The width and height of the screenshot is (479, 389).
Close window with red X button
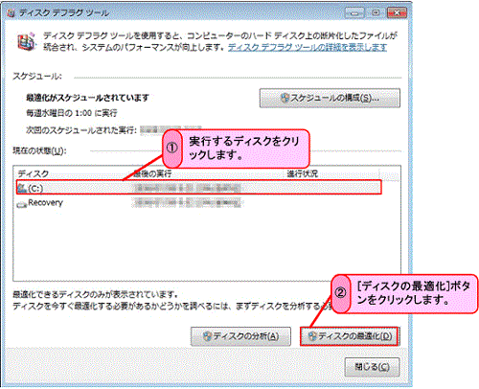pyautogui.click(x=397, y=13)
